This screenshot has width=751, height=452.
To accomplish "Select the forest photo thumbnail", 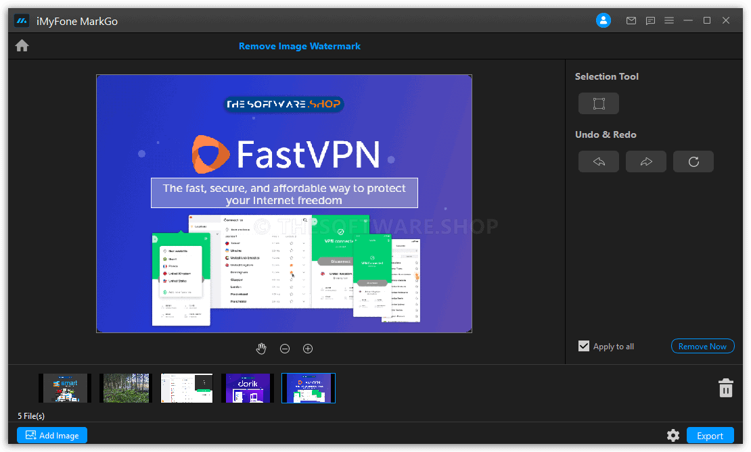I will 126,388.
